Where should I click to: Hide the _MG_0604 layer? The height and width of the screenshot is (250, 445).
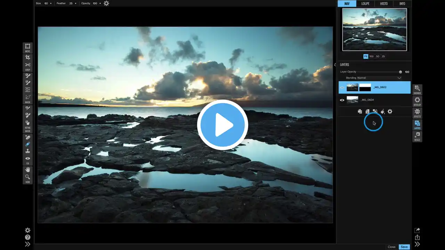(x=342, y=100)
